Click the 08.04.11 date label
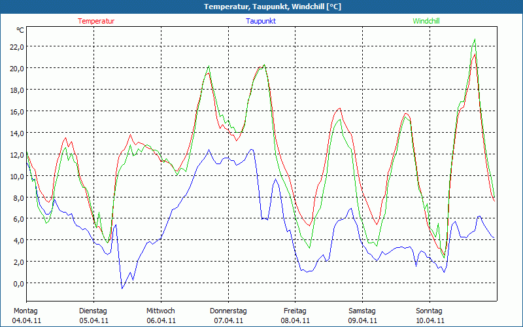Screen dimensions: 523x327 (x=295, y=320)
